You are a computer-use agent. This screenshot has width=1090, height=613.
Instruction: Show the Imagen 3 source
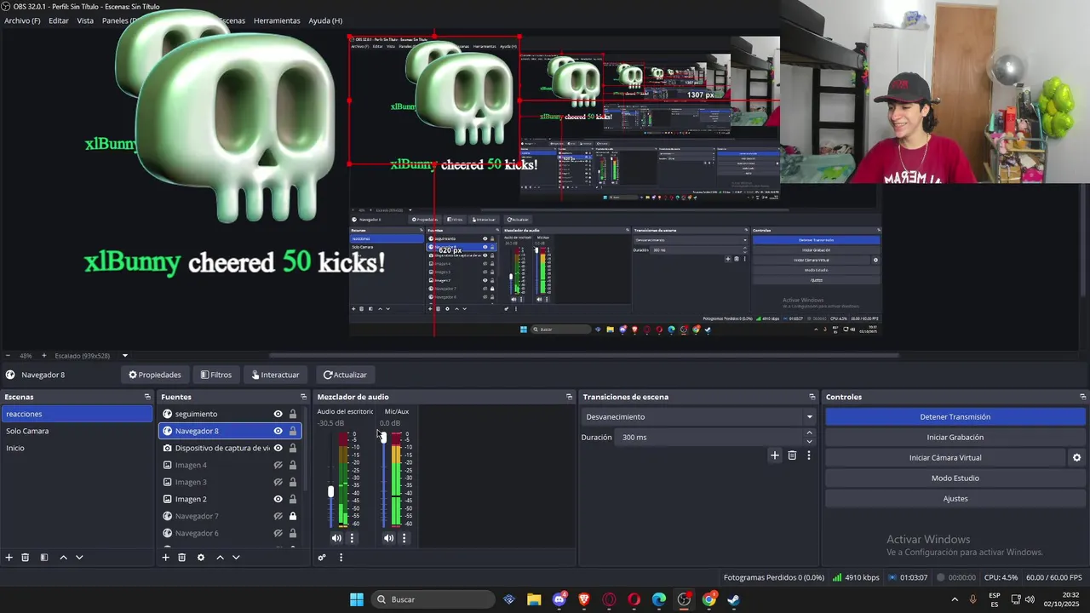pyautogui.click(x=278, y=482)
